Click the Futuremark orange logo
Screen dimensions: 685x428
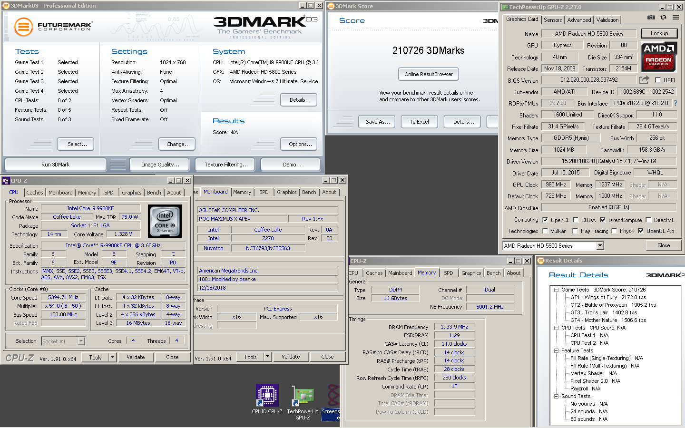tap(23, 27)
